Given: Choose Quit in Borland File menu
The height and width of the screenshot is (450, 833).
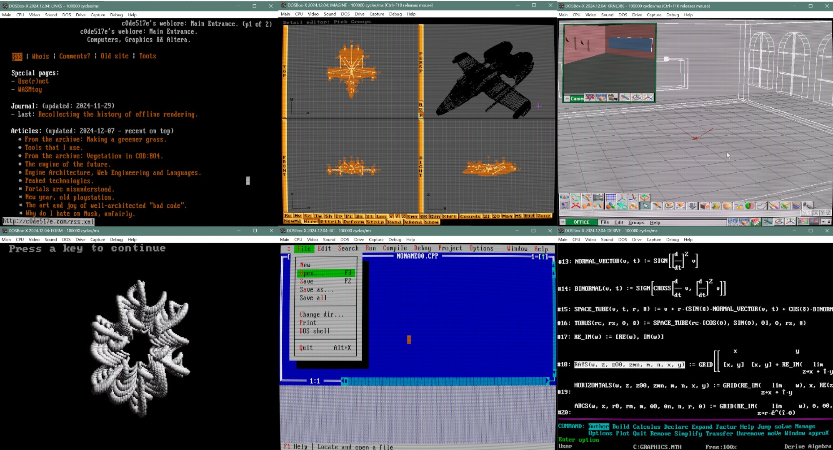Looking at the screenshot, I should click(x=326, y=348).
